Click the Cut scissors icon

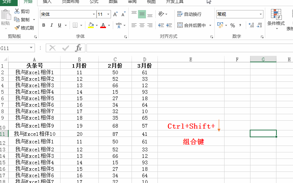pos(17,11)
